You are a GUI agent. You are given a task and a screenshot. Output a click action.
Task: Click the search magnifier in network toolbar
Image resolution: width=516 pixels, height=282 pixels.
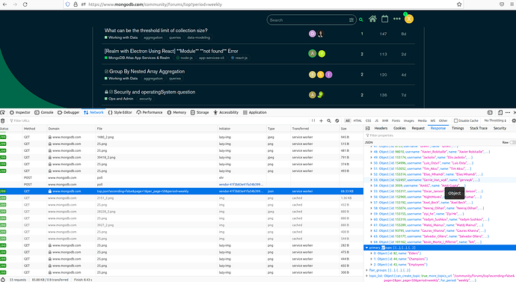[x=329, y=120]
